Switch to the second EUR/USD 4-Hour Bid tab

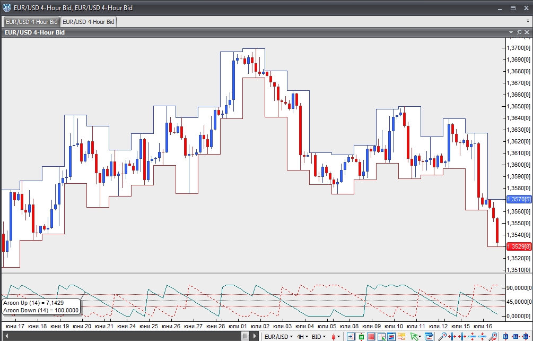coord(89,22)
